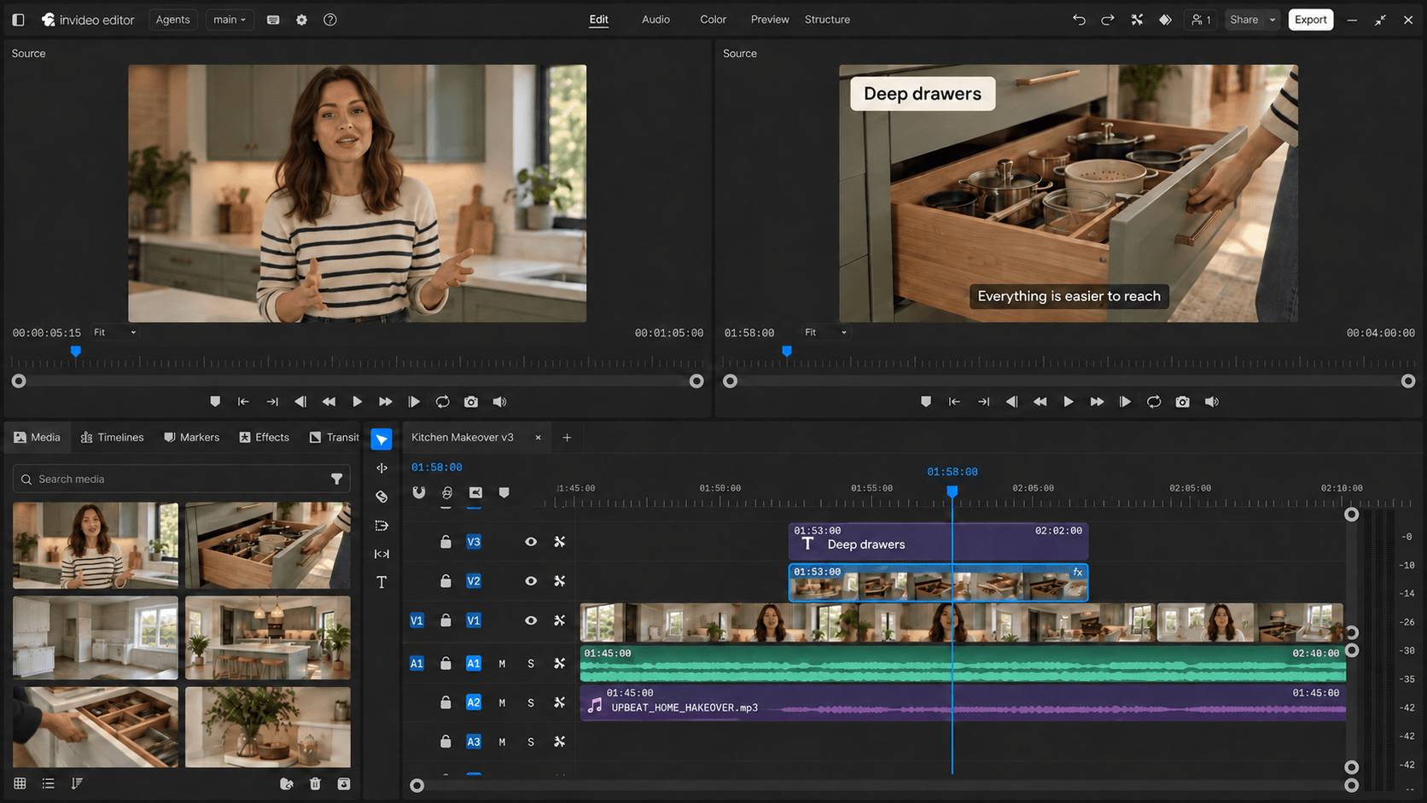
Task: Switch to the Audio workspace tab
Action: click(x=655, y=20)
